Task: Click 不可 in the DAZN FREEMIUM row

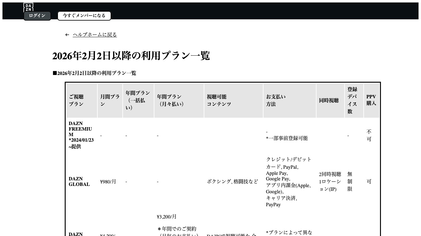Action: tap(369, 136)
